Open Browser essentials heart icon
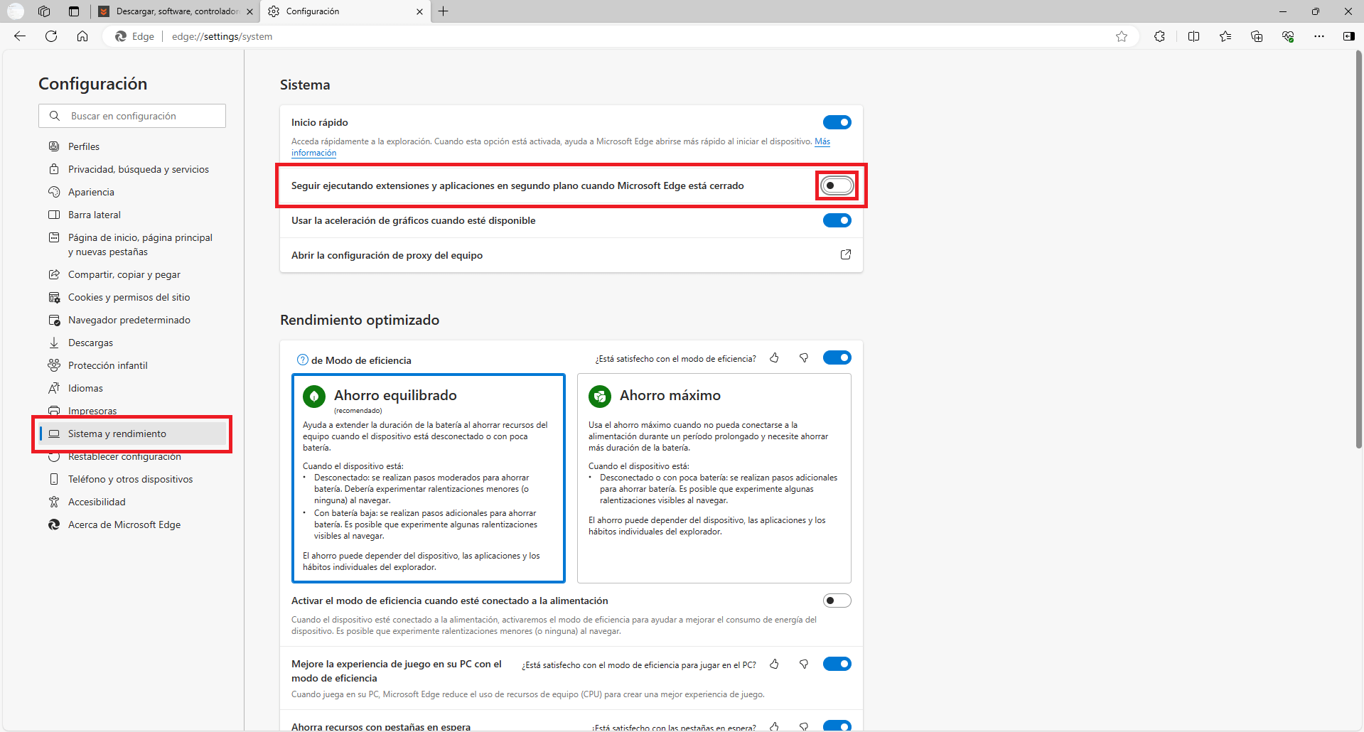Viewport: 1364px width, 732px height. [x=1288, y=36]
